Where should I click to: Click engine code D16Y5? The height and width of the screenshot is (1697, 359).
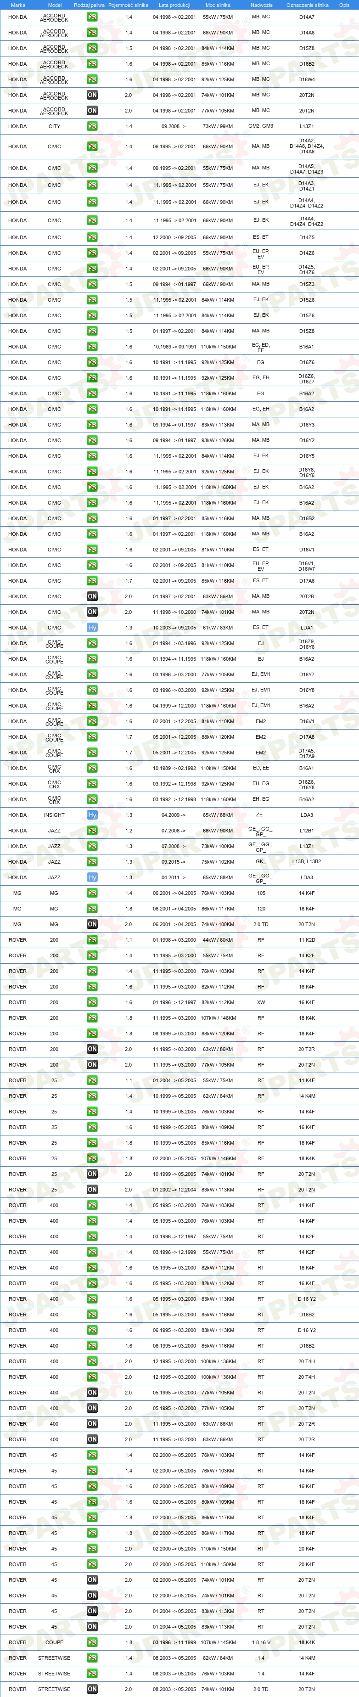[307, 456]
